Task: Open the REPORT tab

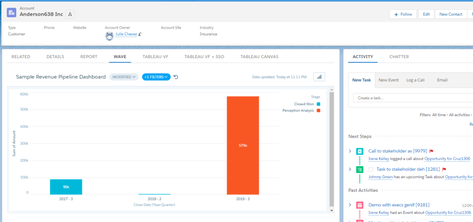Action: pos(89,56)
